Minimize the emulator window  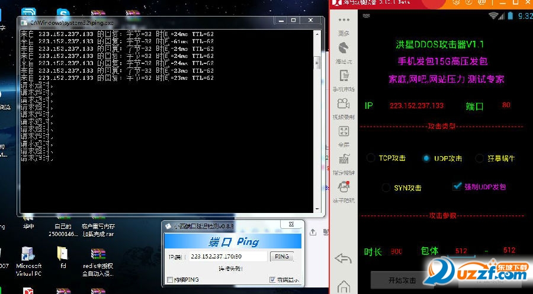click(504, 2)
